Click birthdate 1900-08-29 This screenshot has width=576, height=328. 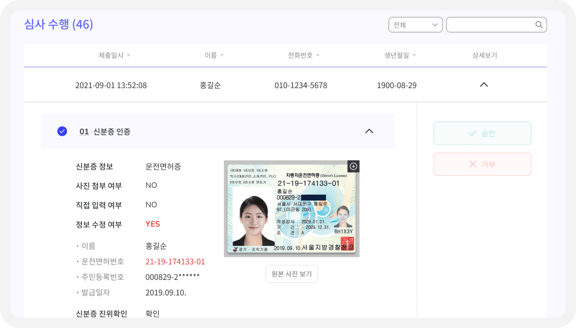[x=397, y=85]
